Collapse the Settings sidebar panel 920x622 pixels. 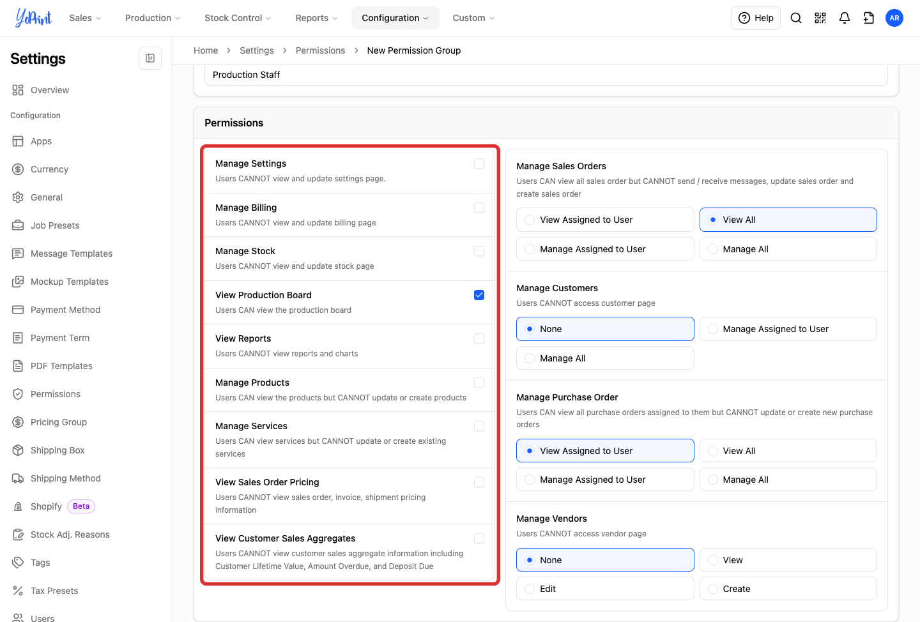click(x=150, y=58)
